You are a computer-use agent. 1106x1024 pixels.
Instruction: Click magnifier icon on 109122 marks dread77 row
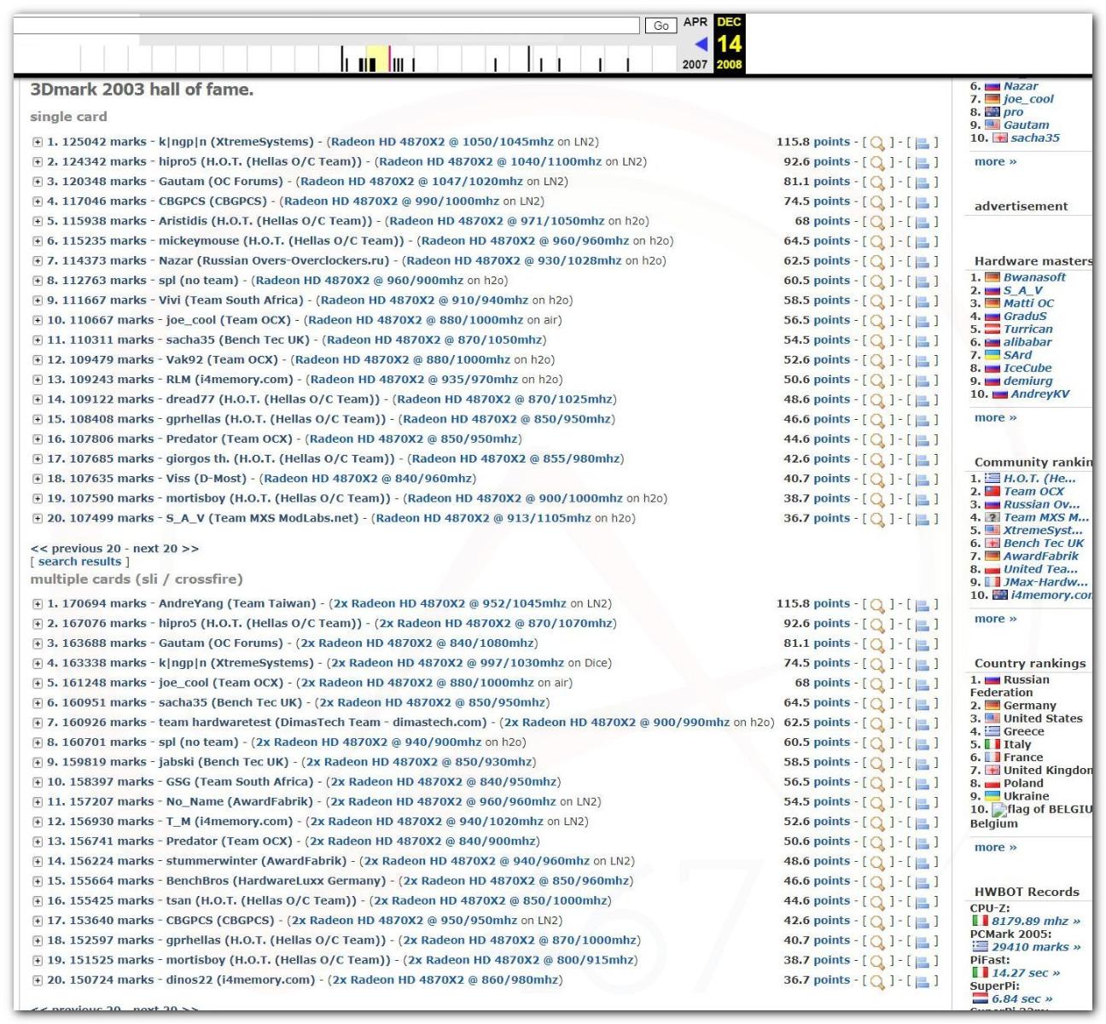pyautogui.click(x=876, y=400)
